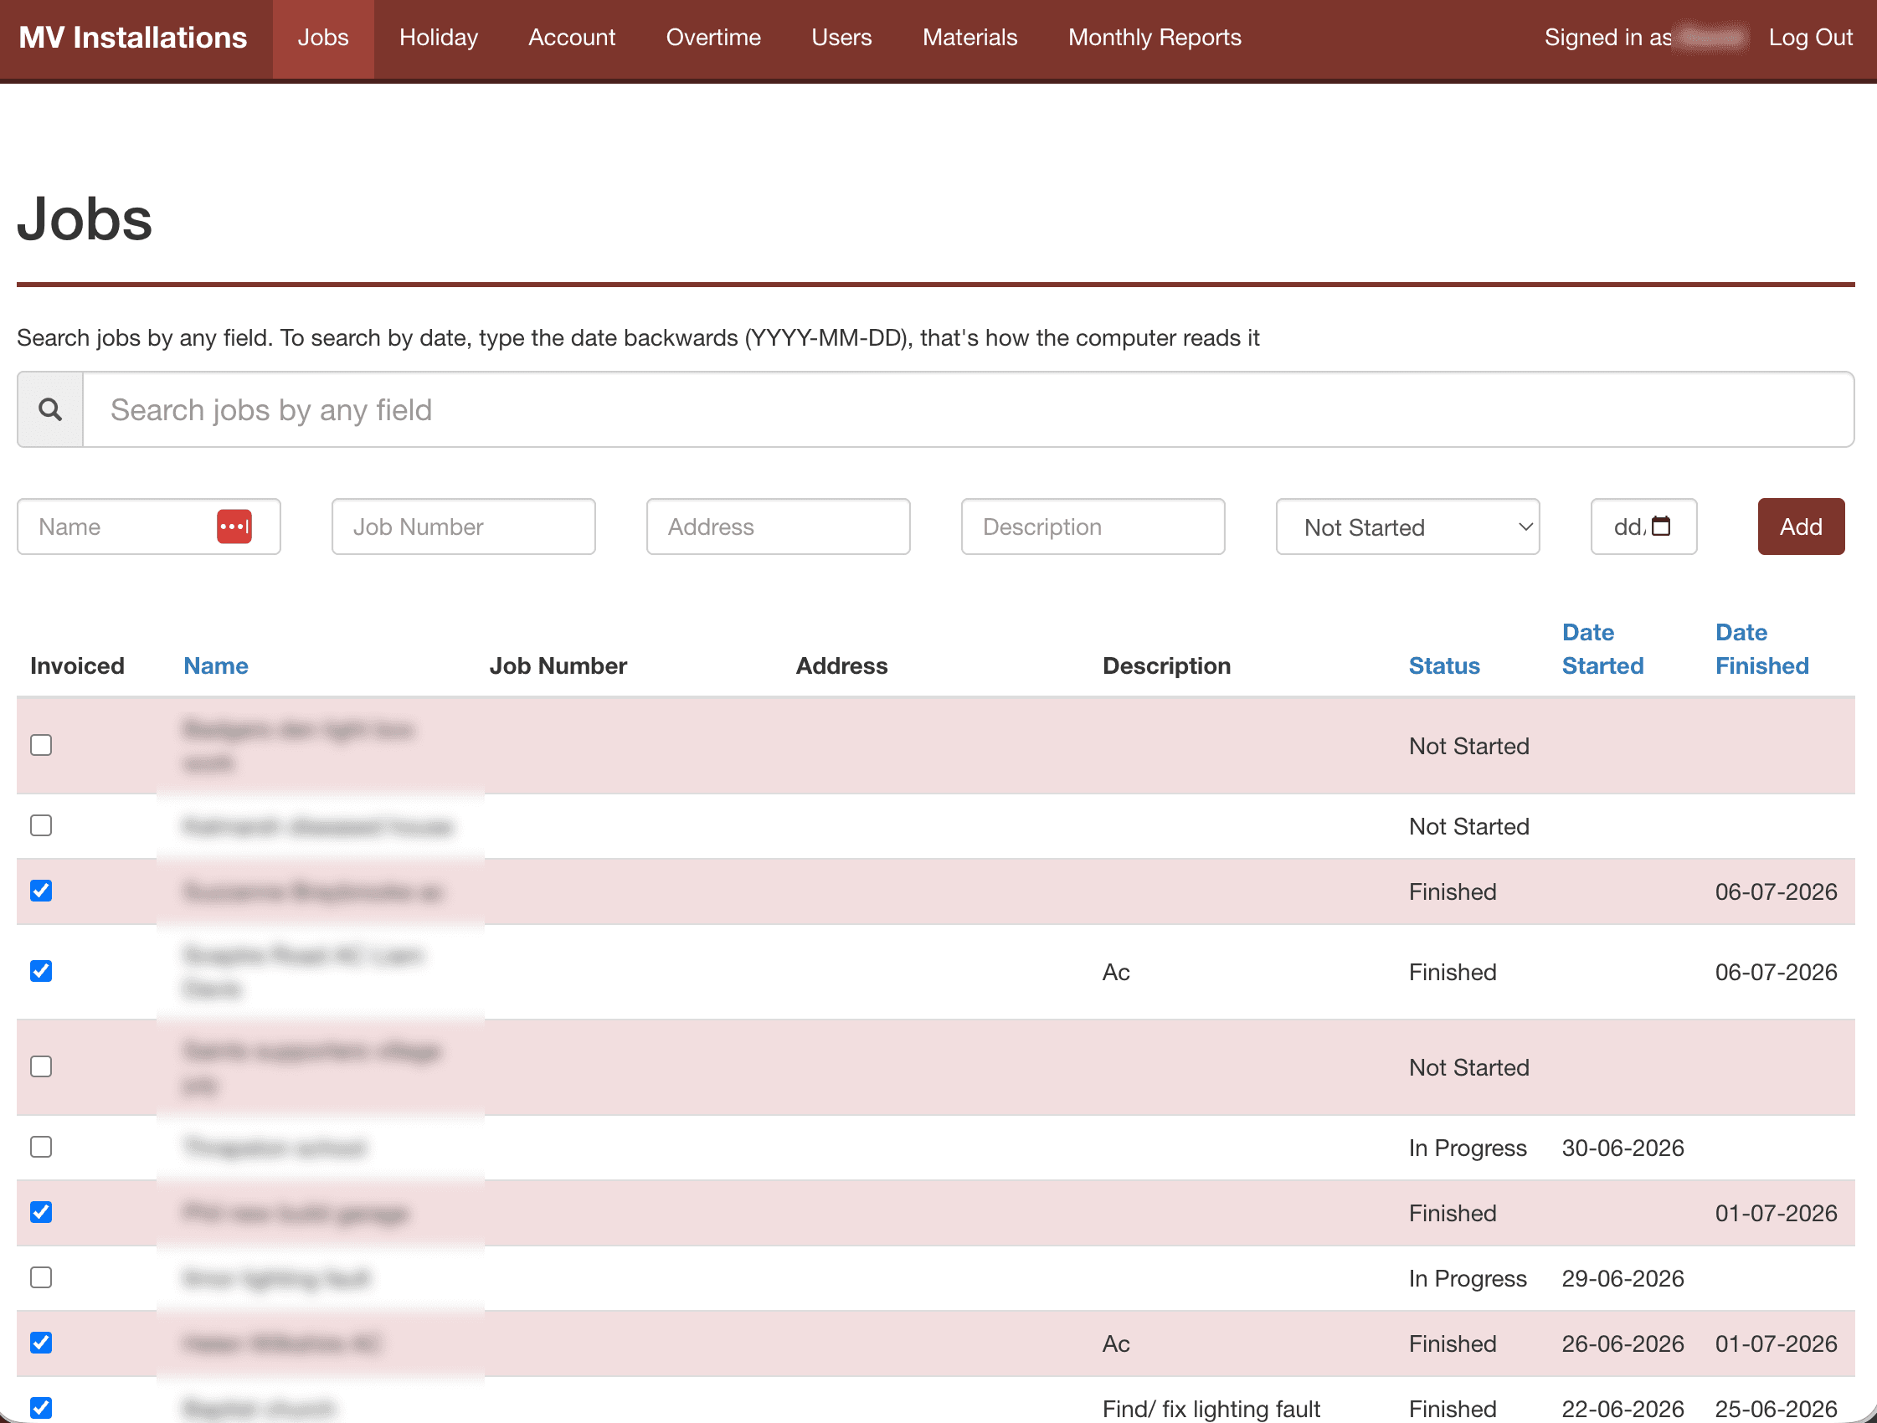Focus the Search jobs by any field box
1877x1423 pixels.
(x=968, y=410)
